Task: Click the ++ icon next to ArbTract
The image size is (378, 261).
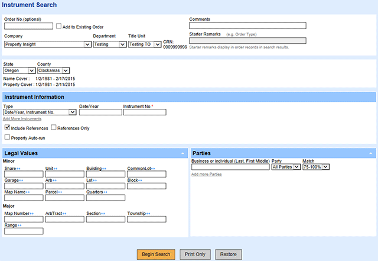Action: pyautogui.click(x=64, y=213)
